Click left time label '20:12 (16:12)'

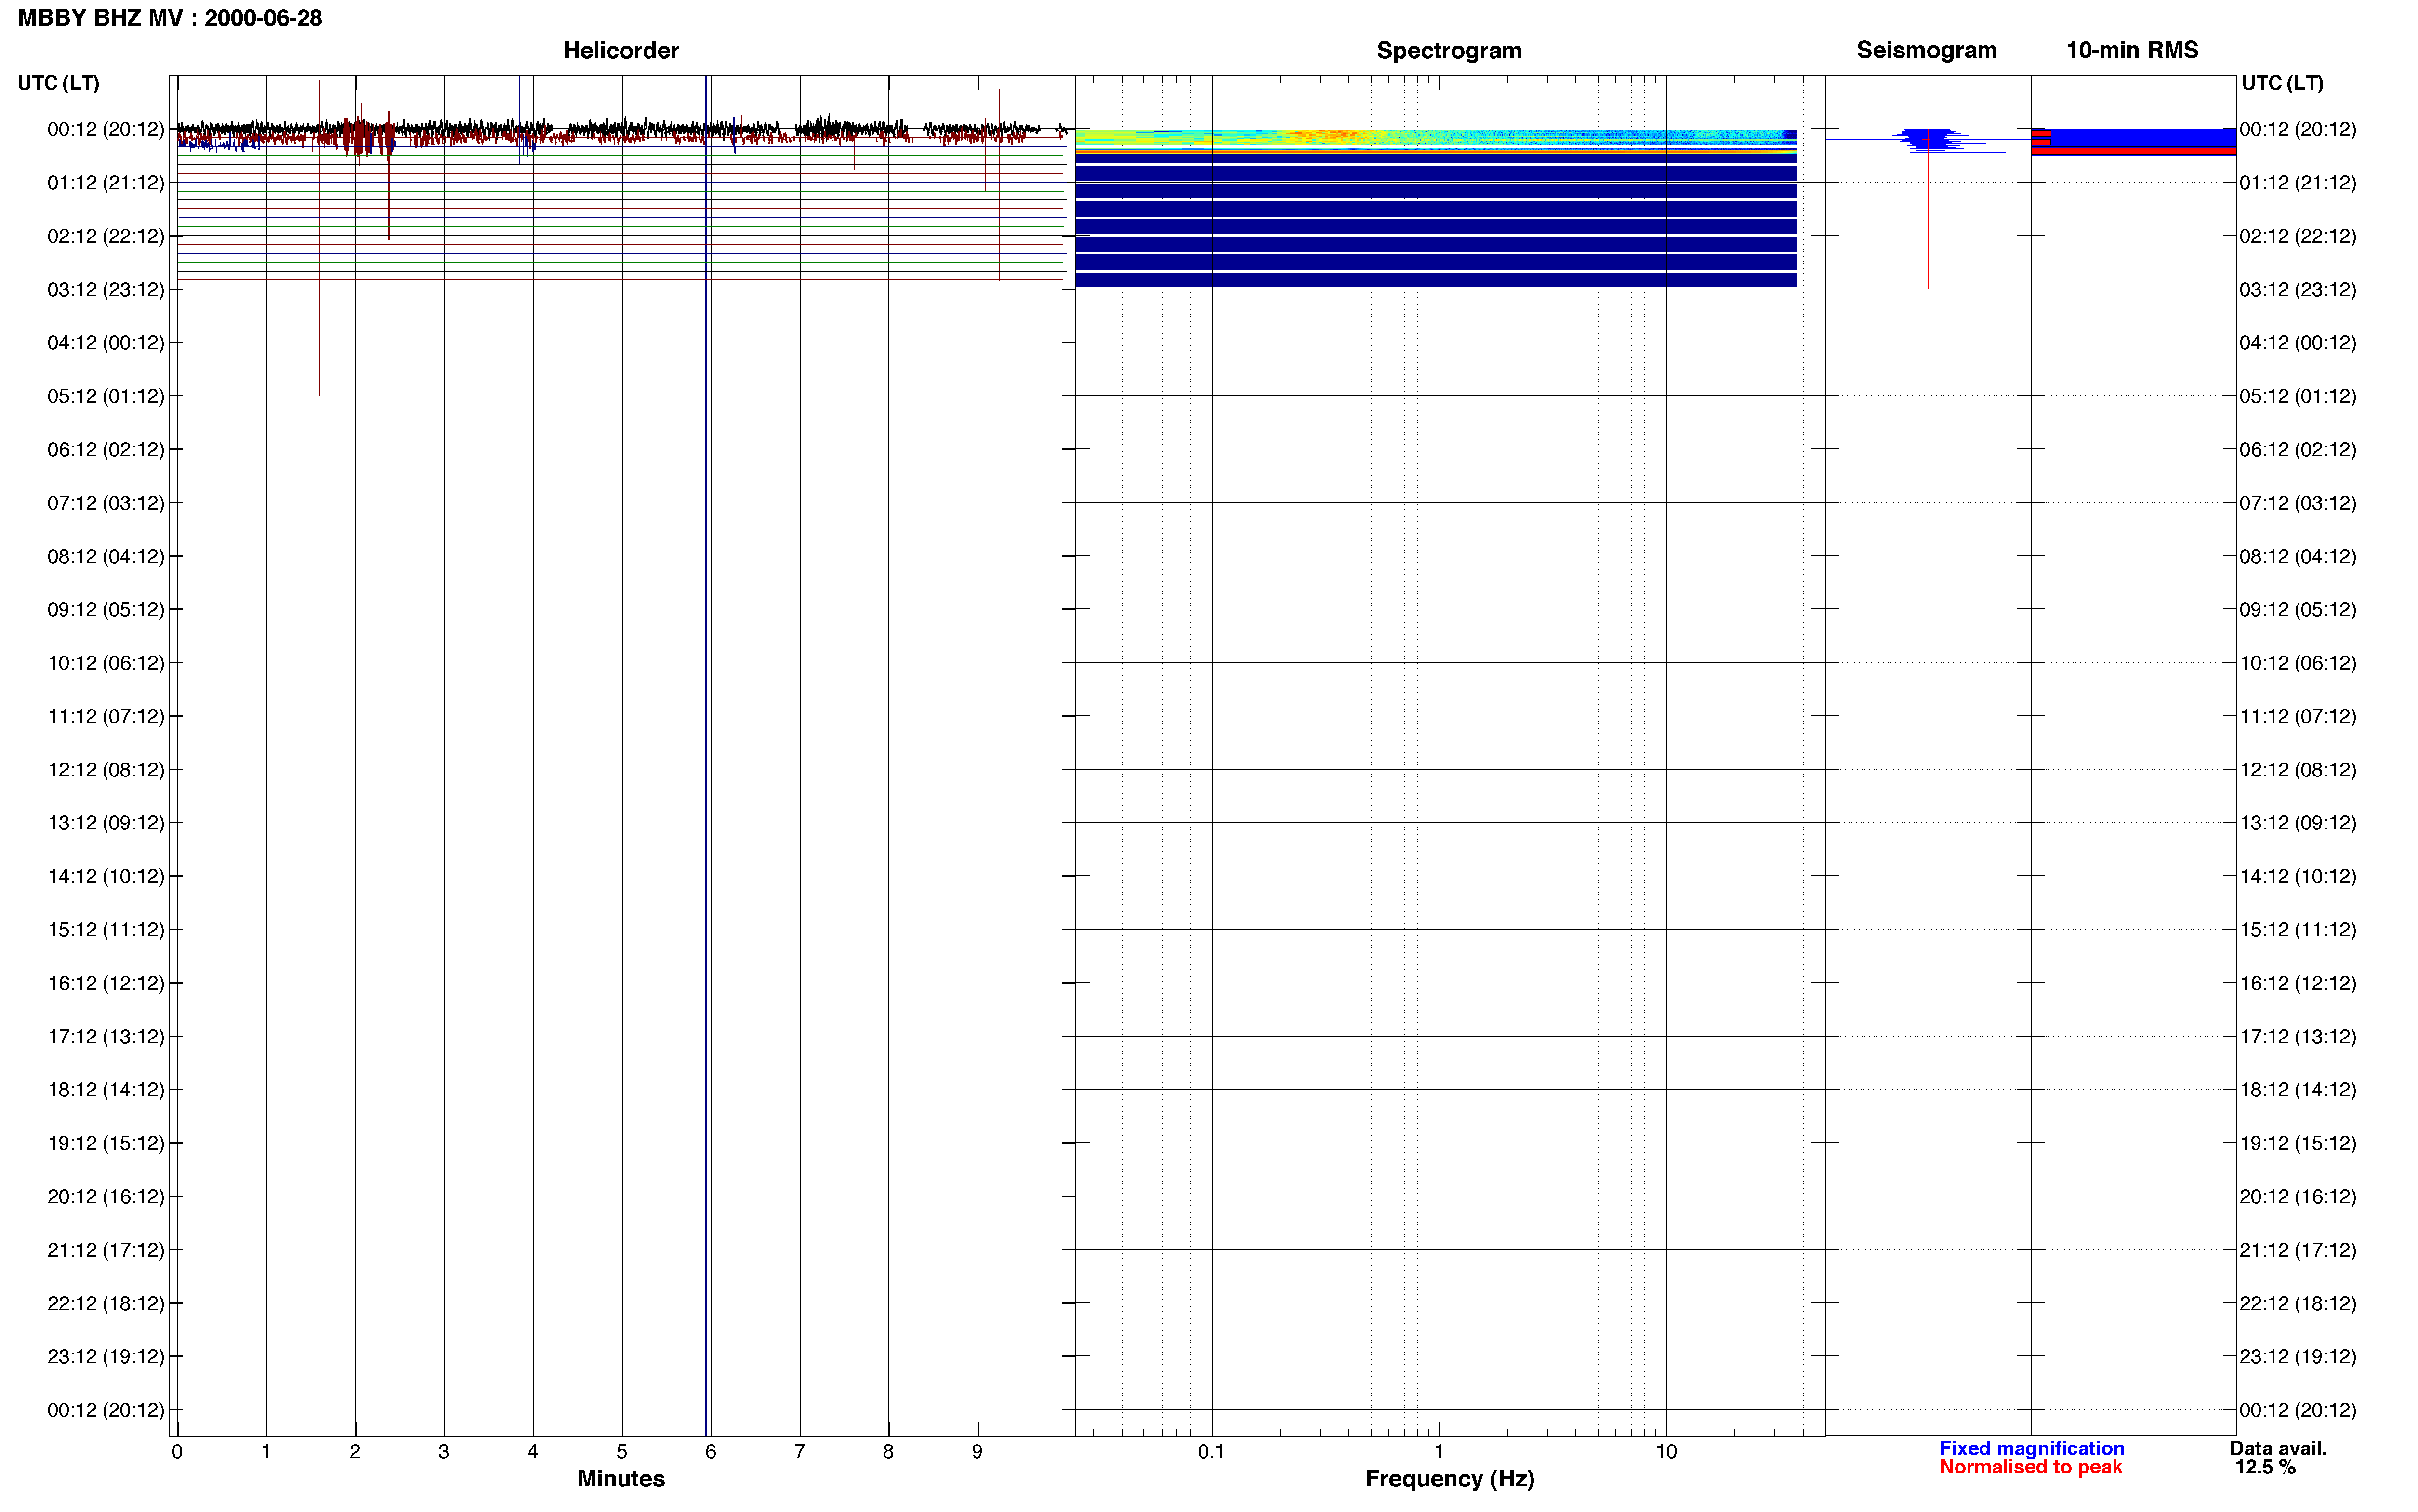click(105, 1197)
